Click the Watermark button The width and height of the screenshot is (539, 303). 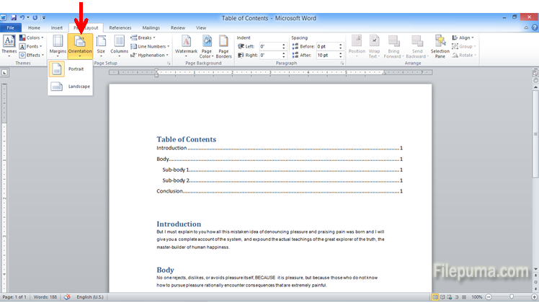click(x=186, y=45)
